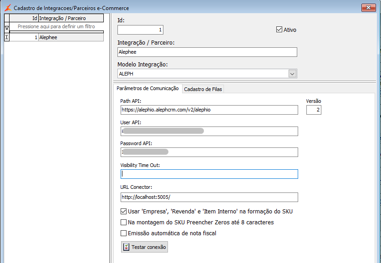Click the Integração / Parceiro name field
Screen dimensions: 381x263
207,52
